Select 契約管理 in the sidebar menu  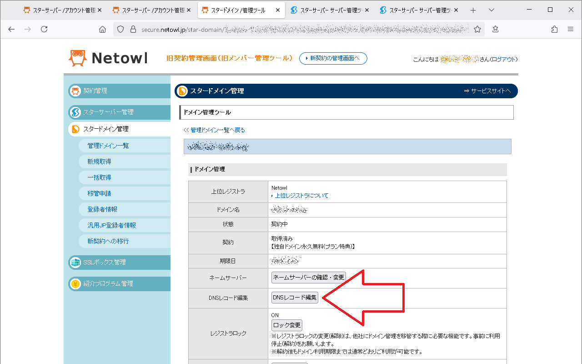pyautogui.click(x=95, y=91)
